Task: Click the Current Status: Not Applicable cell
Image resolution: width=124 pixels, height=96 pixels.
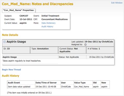Action: (x=72, y=50)
